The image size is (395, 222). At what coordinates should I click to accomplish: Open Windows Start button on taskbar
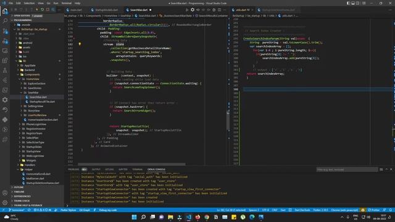pos(135,217)
